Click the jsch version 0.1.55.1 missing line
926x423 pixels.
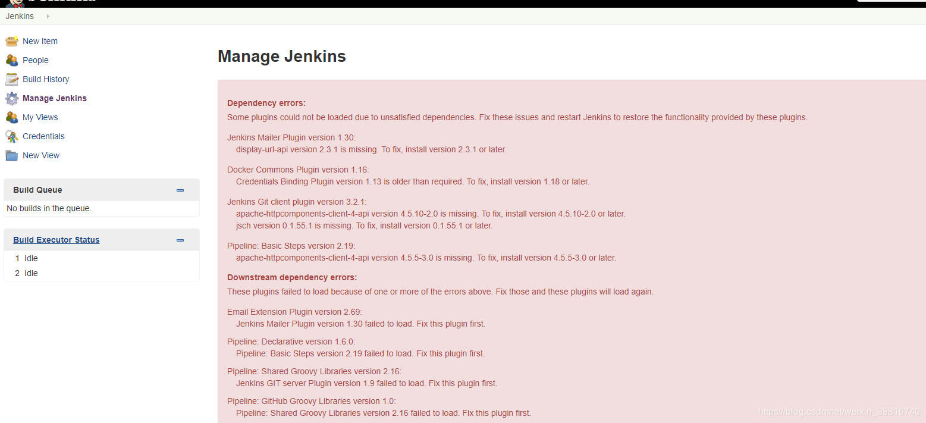[x=364, y=225]
